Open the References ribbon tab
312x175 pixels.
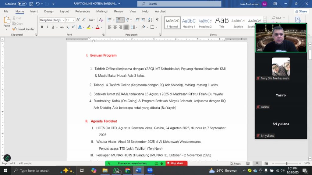[83, 11]
